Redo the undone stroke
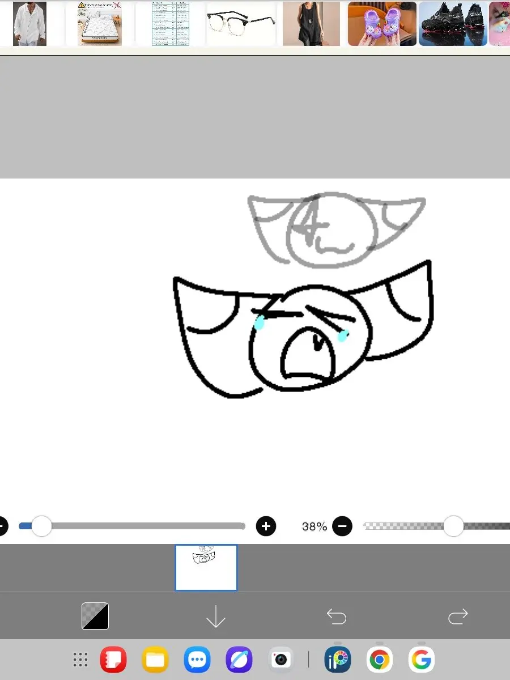The height and width of the screenshot is (680, 510). tap(458, 616)
